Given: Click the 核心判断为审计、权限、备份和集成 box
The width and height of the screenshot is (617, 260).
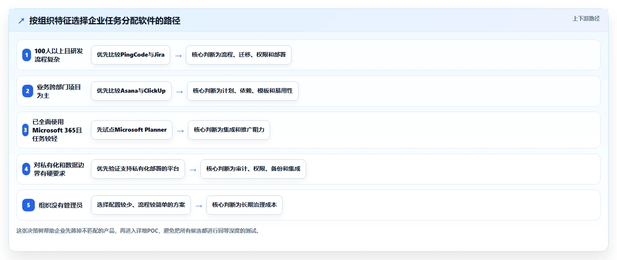Looking at the screenshot, I should pos(253,169).
